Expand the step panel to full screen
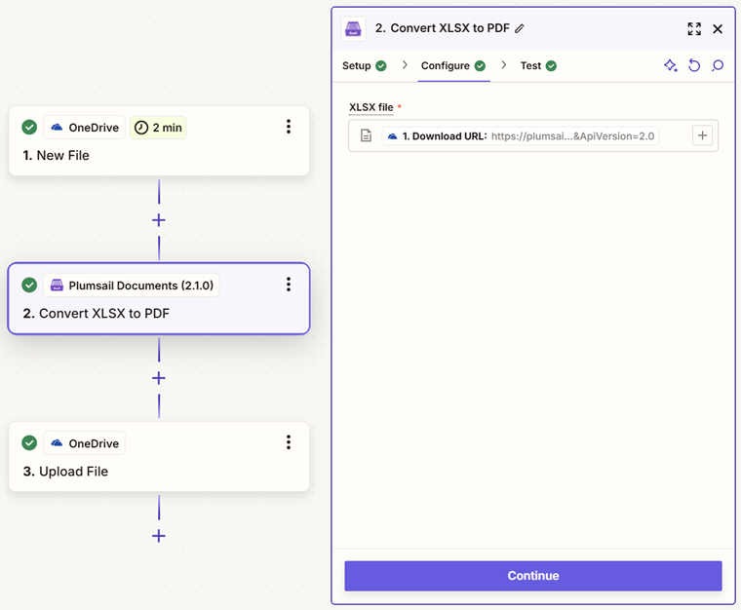The image size is (741, 610). click(x=694, y=29)
